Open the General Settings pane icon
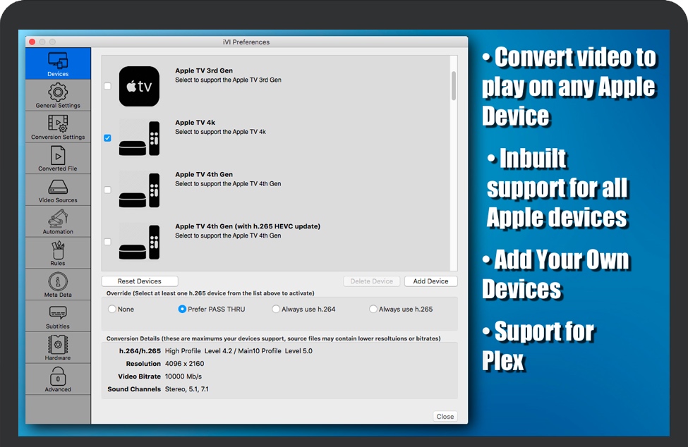 point(58,92)
